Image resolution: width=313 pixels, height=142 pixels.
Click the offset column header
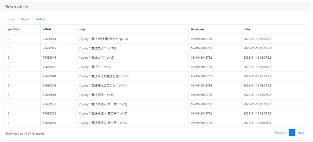(x=47, y=29)
